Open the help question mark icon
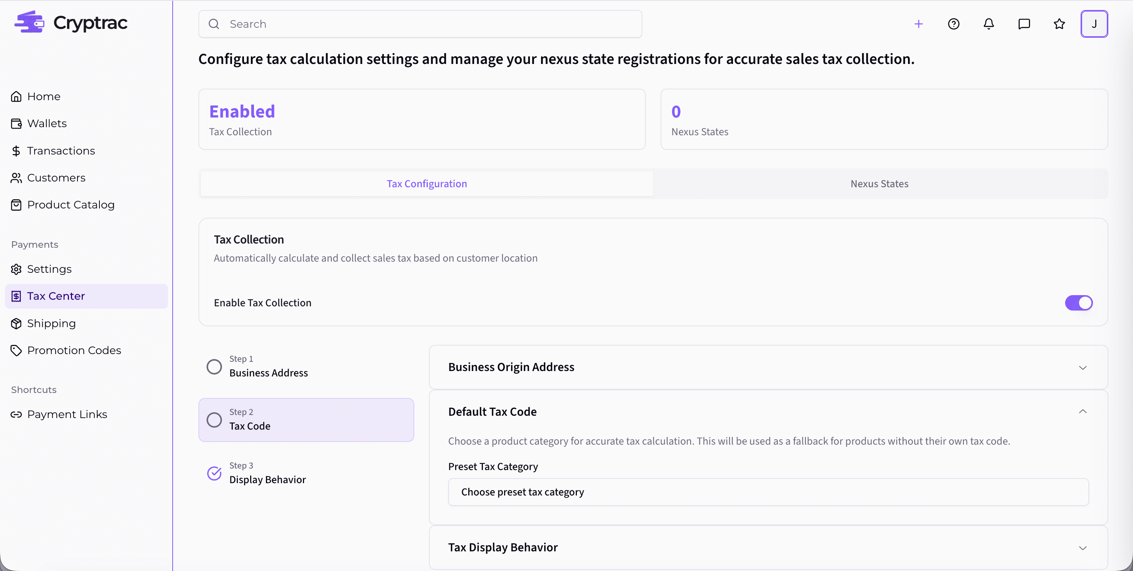This screenshot has width=1133, height=571. tap(953, 24)
